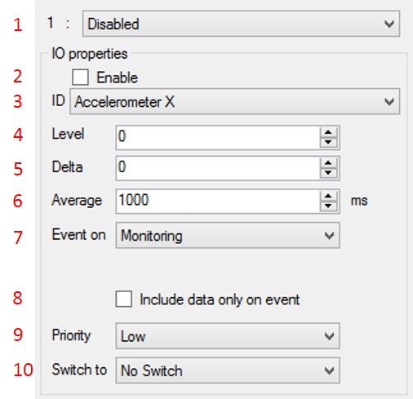Open the Event on Monitoring dropdown
The image size is (413, 399).
click(x=228, y=235)
